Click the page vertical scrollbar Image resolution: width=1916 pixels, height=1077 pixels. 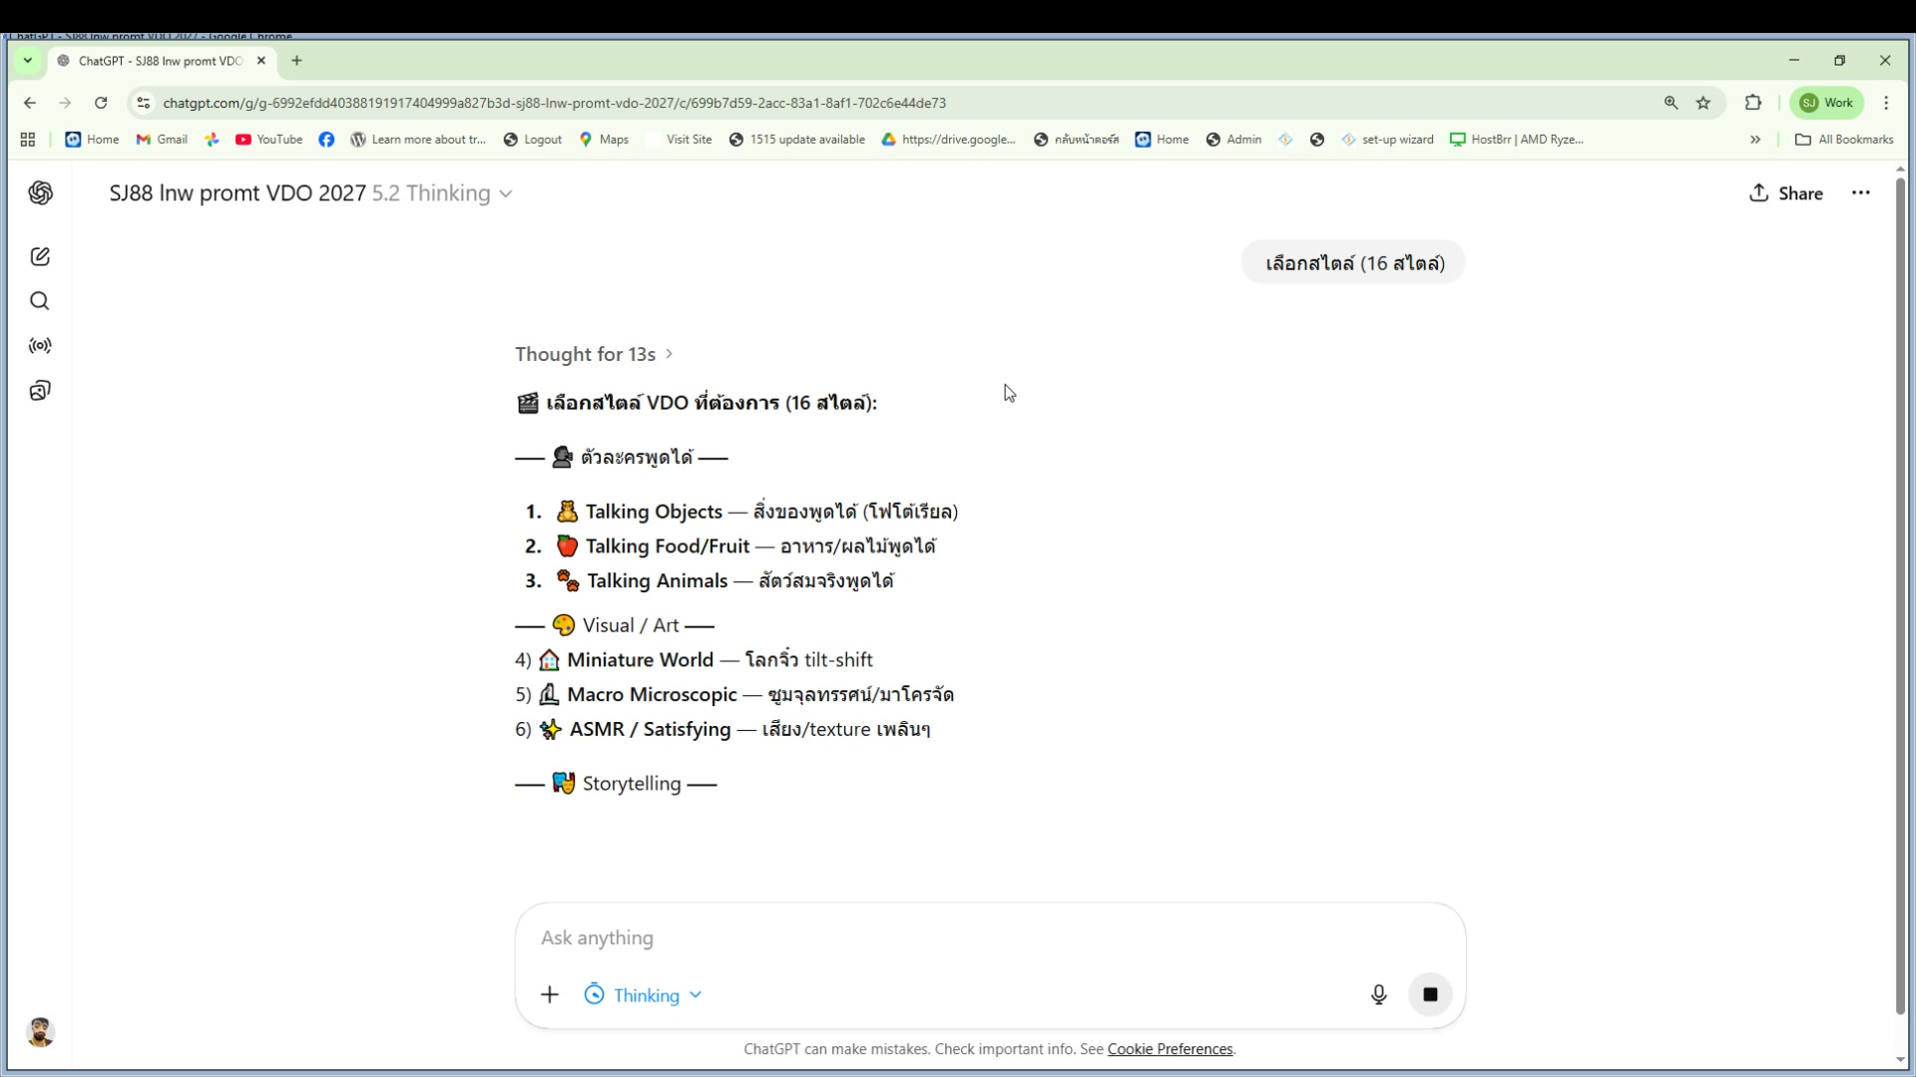pos(1900,598)
